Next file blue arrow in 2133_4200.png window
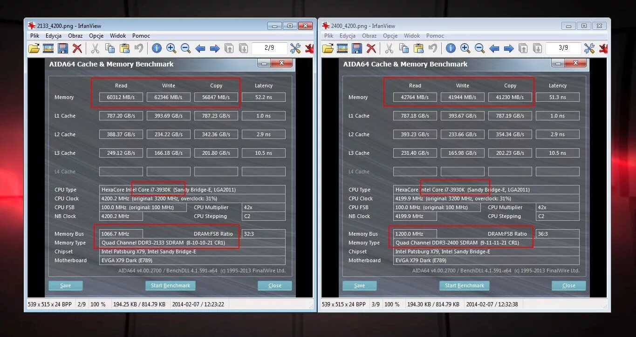 pos(215,48)
